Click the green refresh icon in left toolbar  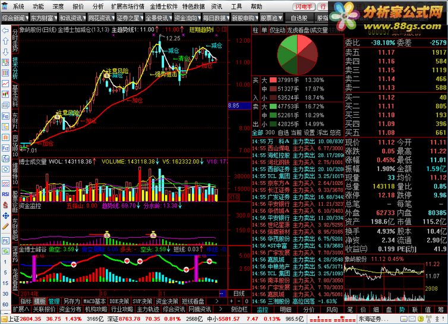click(5, 251)
